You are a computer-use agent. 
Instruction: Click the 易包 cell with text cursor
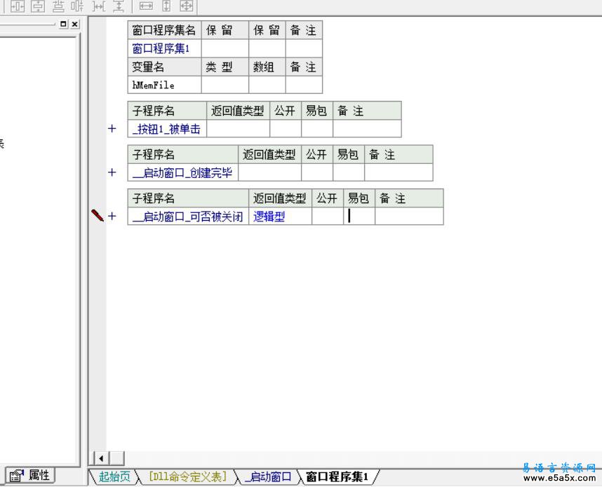click(x=359, y=217)
